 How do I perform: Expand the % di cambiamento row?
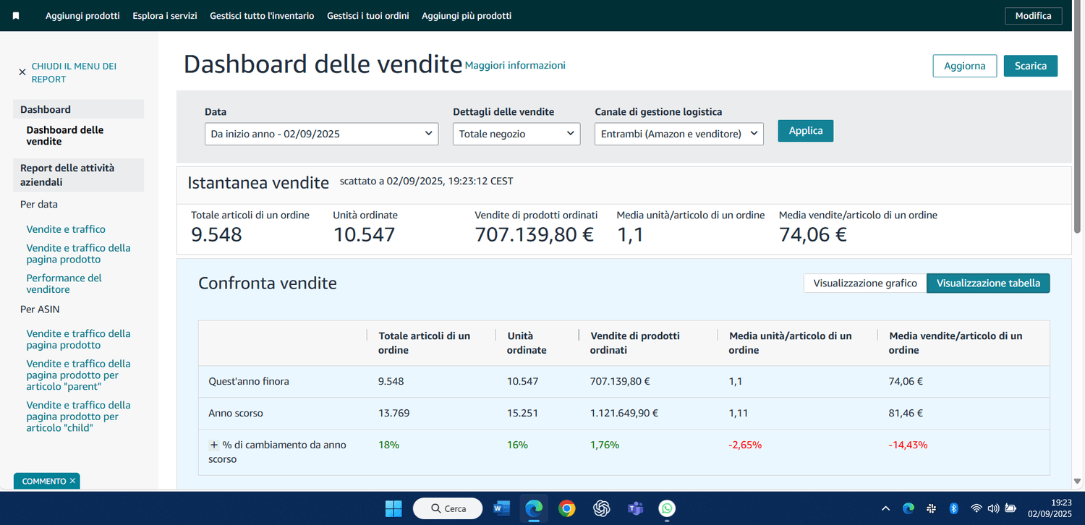click(x=214, y=445)
